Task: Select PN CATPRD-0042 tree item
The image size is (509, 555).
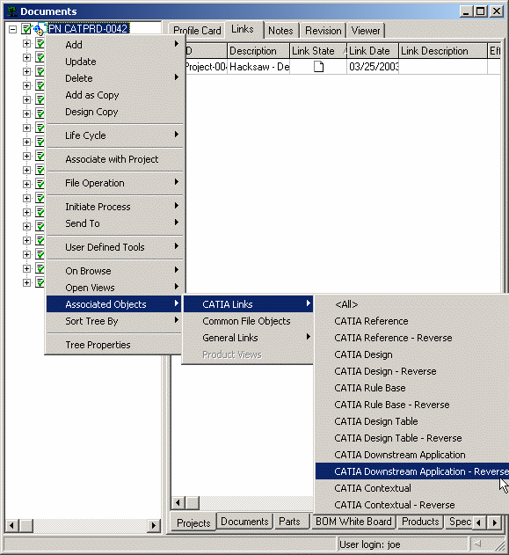Action: point(88,28)
